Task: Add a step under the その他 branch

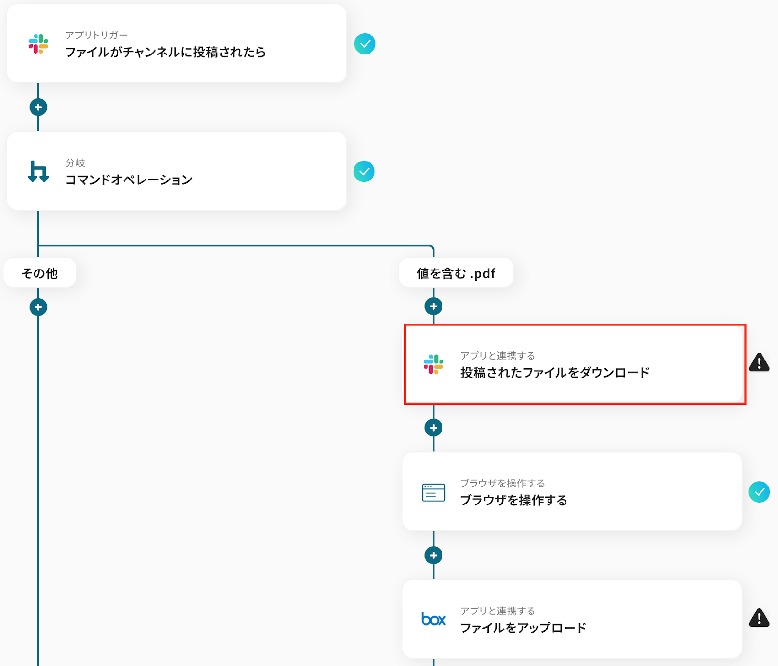Action: (x=38, y=307)
